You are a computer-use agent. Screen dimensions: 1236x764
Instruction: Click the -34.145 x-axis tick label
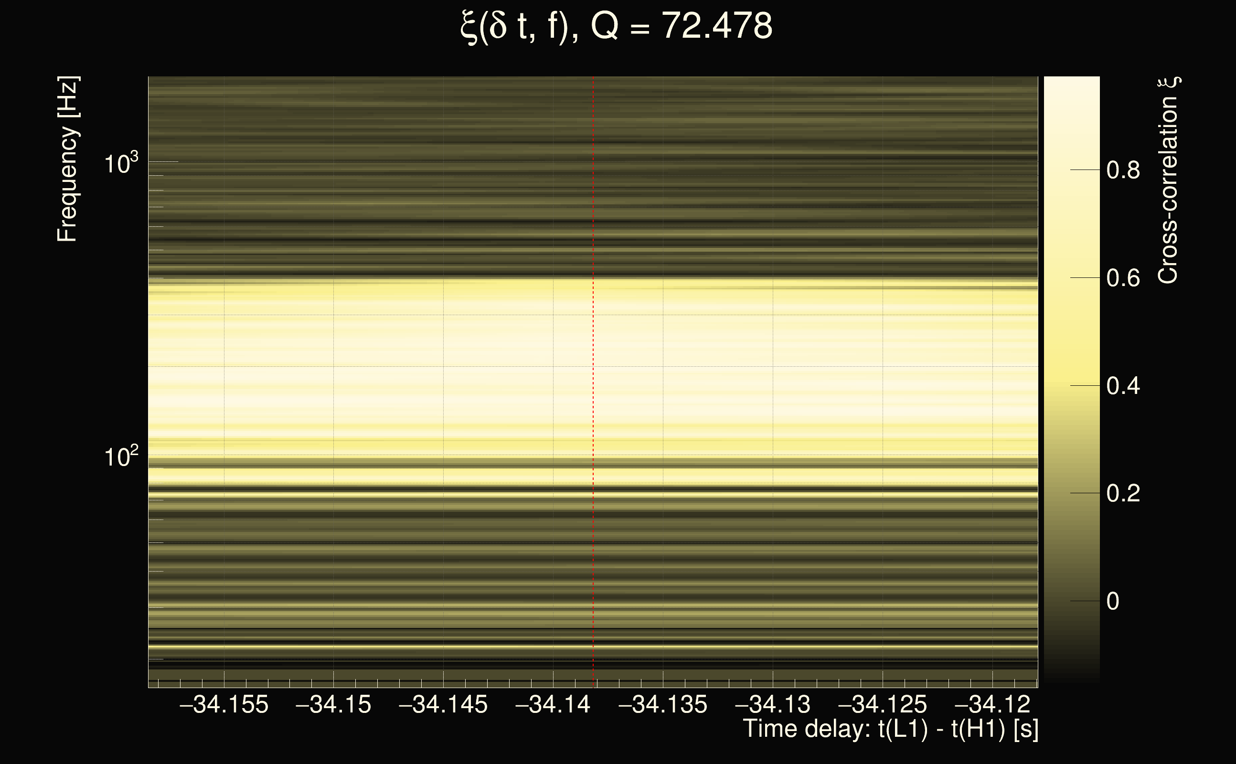coord(443,704)
